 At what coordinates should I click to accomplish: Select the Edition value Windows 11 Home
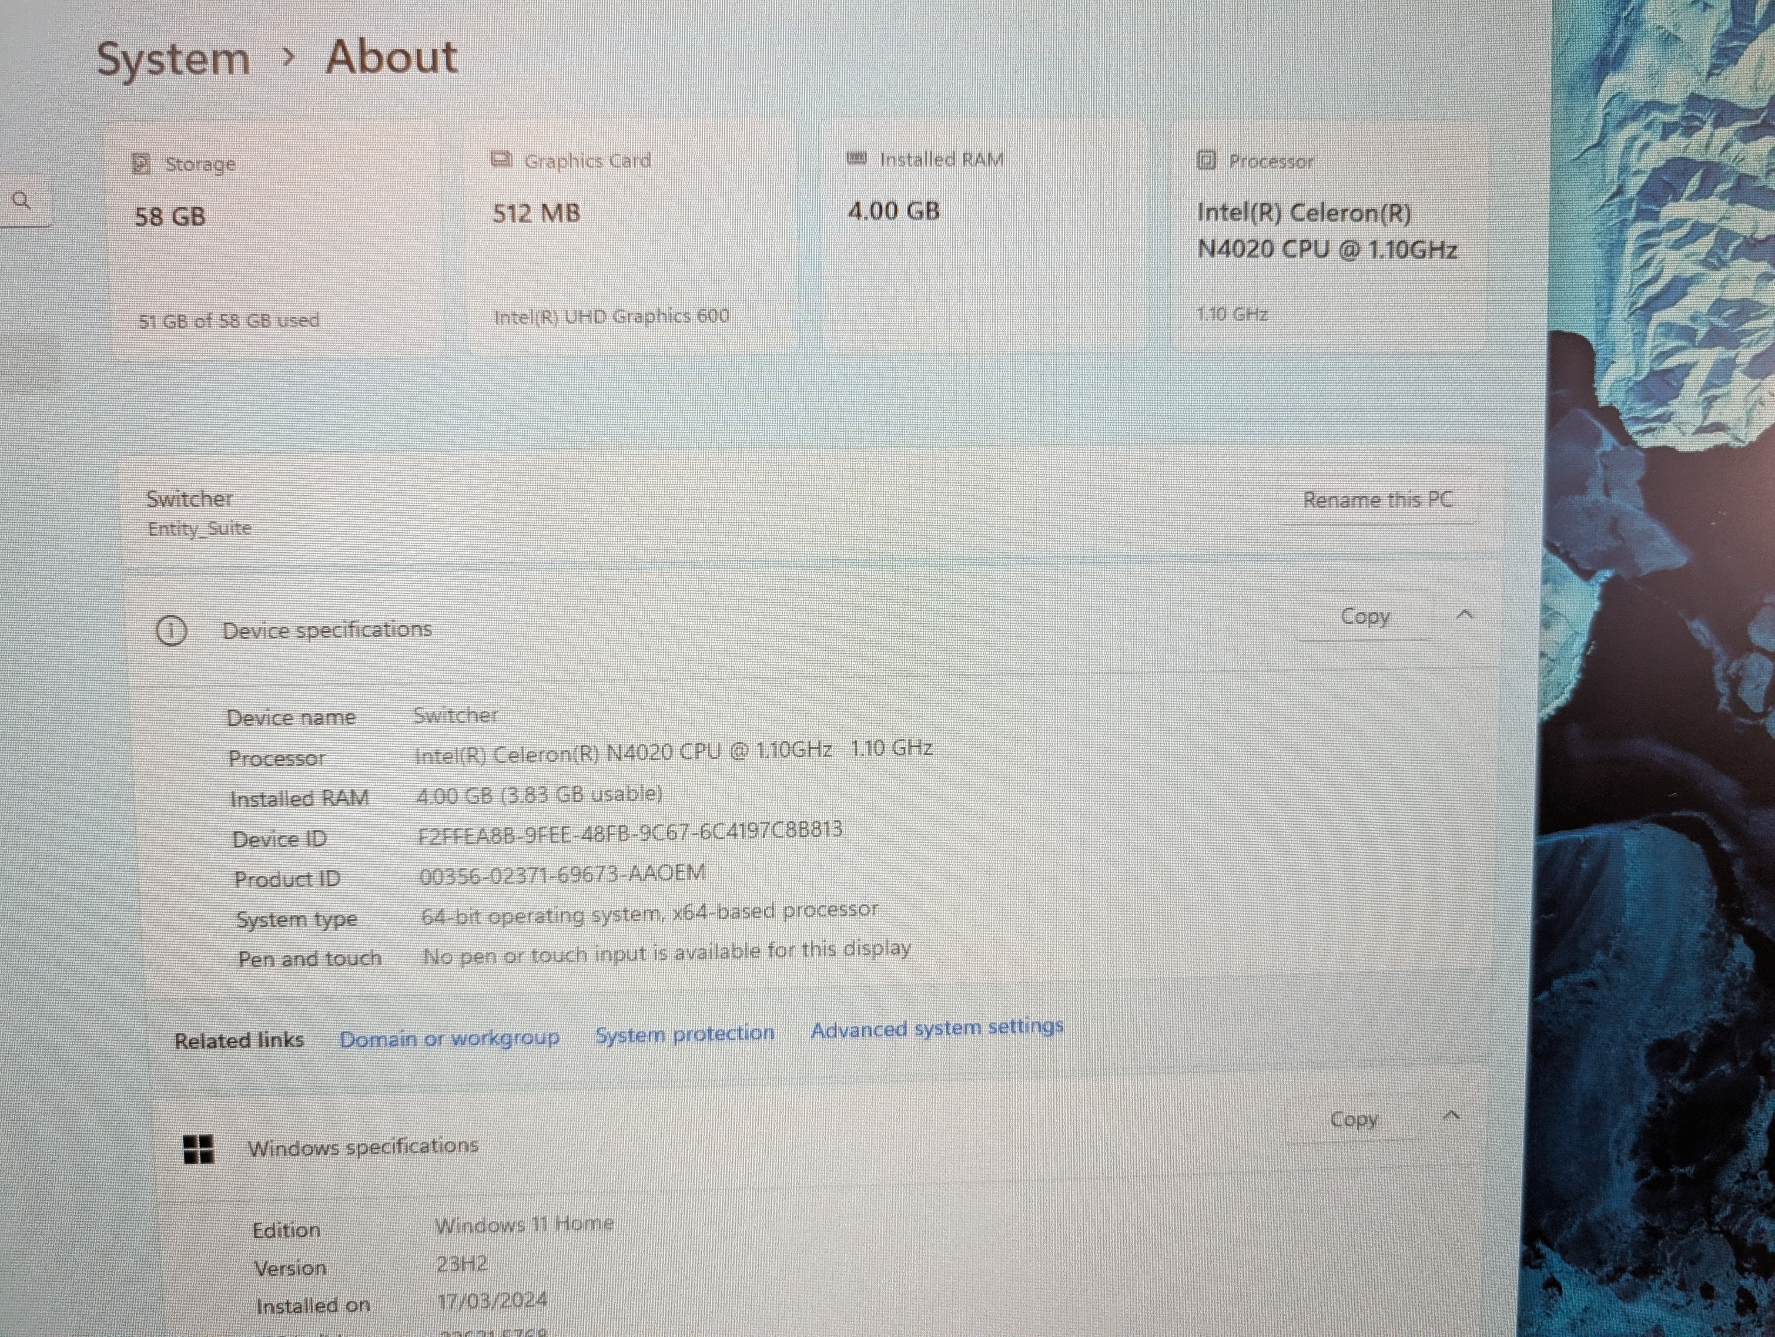524,1224
